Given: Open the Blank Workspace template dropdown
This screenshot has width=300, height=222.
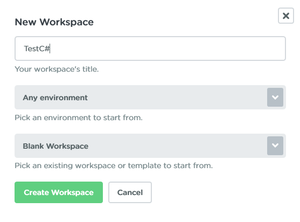Looking at the screenshot, I should pyautogui.click(x=150, y=145).
